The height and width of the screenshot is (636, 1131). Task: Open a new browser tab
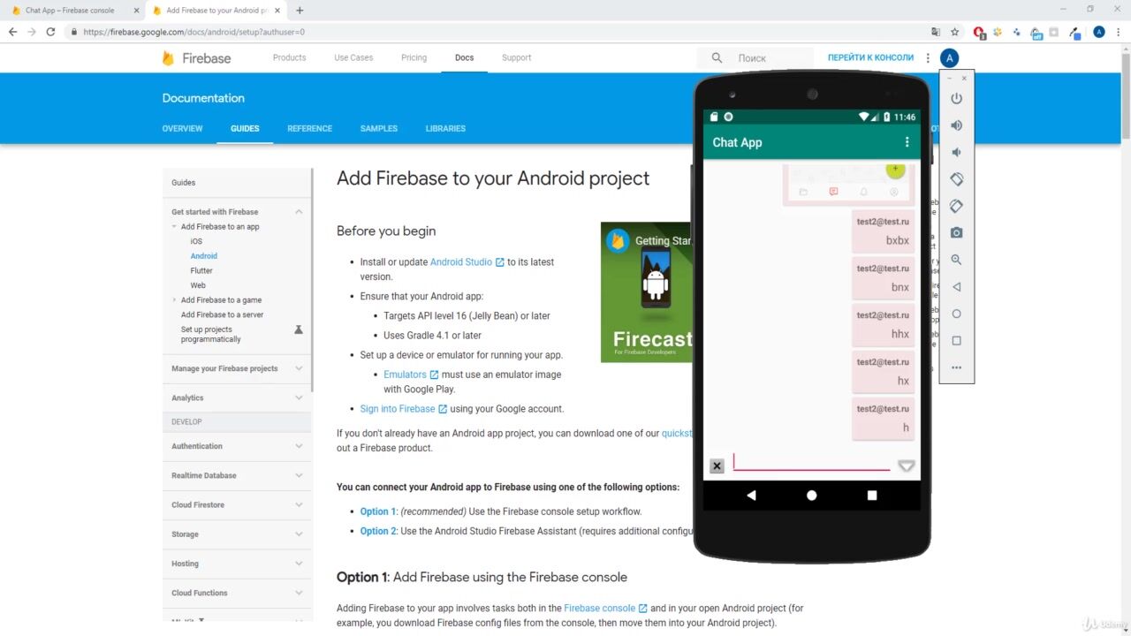coord(300,11)
